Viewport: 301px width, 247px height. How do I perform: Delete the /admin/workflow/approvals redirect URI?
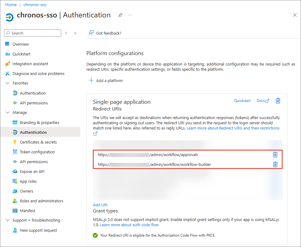click(x=275, y=155)
